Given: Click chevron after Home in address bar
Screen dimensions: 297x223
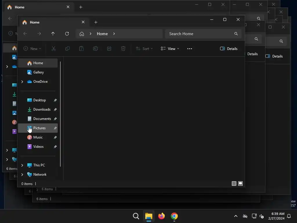Looking at the screenshot, I should (x=114, y=34).
